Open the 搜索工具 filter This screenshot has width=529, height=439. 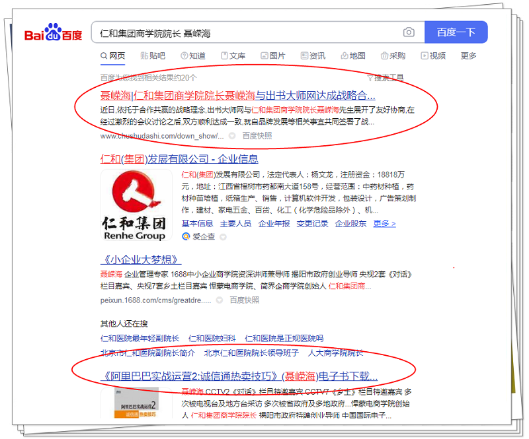point(385,77)
